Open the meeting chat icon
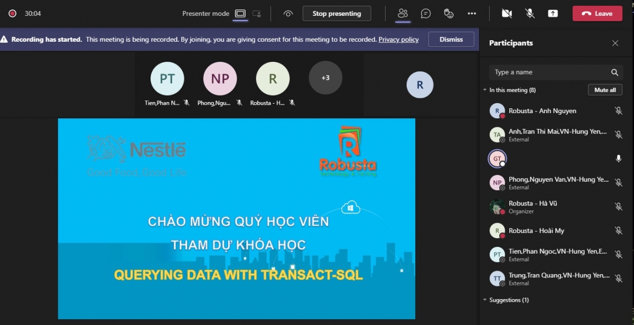634x325 pixels. 426,14
